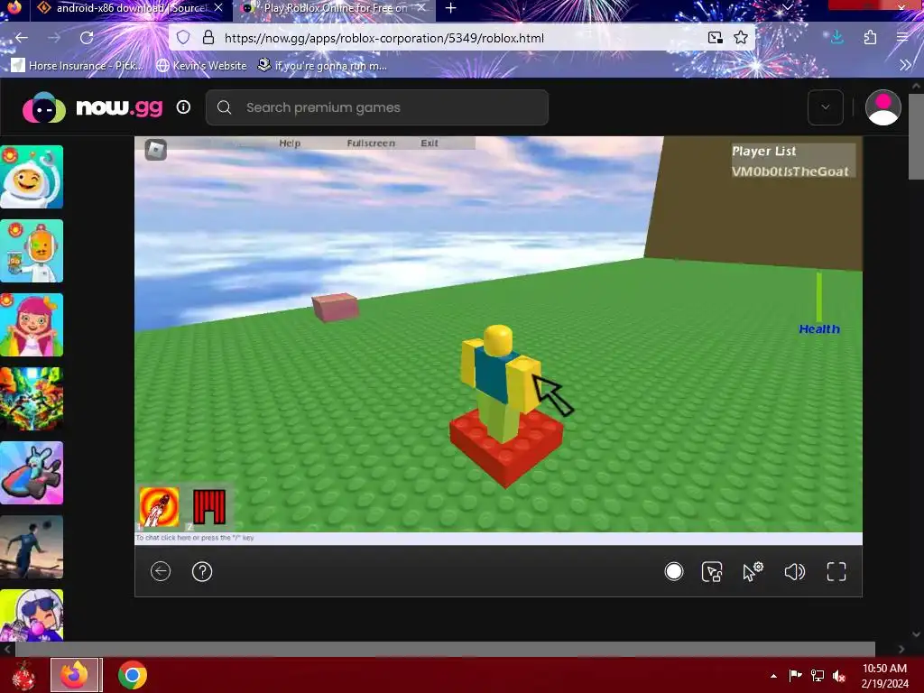This screenshot has width=924, height=693.
Task: Open a new browser tab
Action: pyautogui.click(x=451, y=8)
